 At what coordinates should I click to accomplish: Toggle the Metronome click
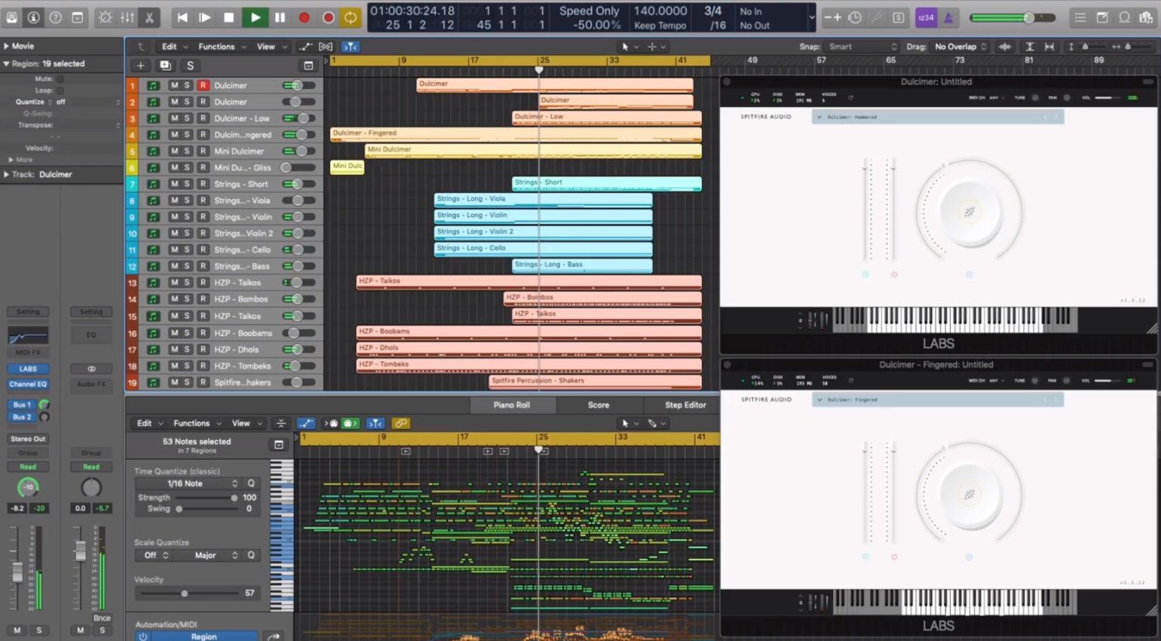point(948,17)
